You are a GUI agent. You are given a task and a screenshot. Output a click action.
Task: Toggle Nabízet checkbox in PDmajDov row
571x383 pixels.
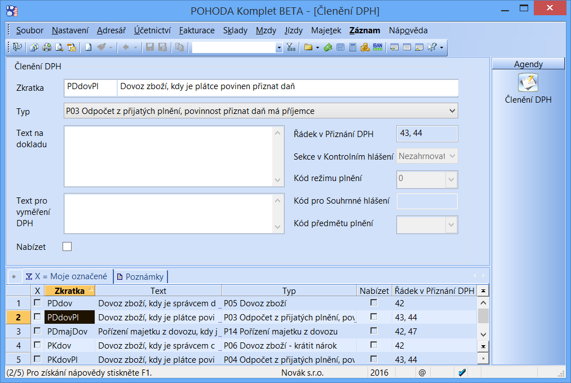pyautogui.click(x=374, y=331)
